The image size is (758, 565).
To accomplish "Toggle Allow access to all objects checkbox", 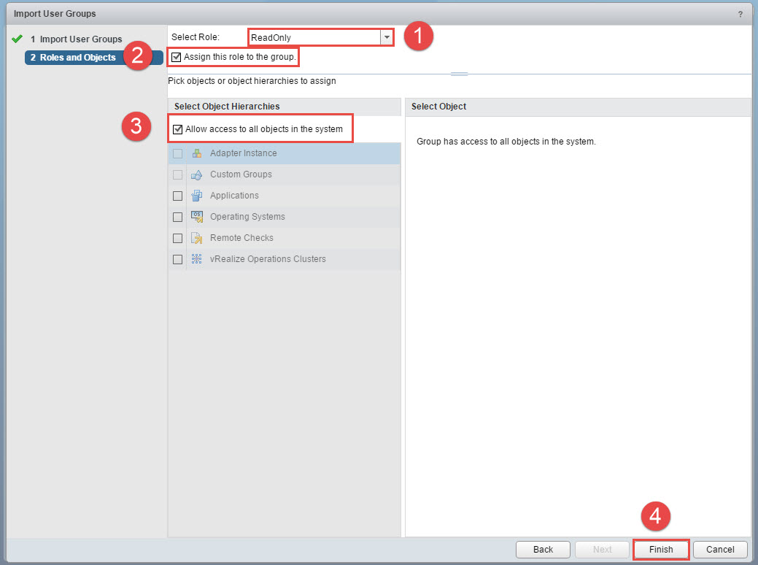I will pos(177,129).
